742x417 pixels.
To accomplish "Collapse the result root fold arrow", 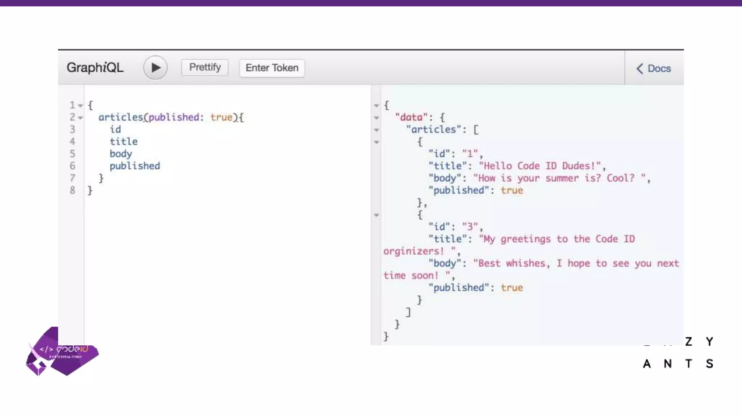I will click(376, 106).
